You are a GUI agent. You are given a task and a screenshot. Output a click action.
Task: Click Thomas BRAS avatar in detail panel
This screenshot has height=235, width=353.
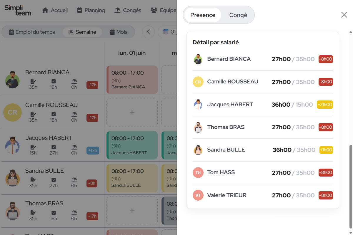[198, 127]
